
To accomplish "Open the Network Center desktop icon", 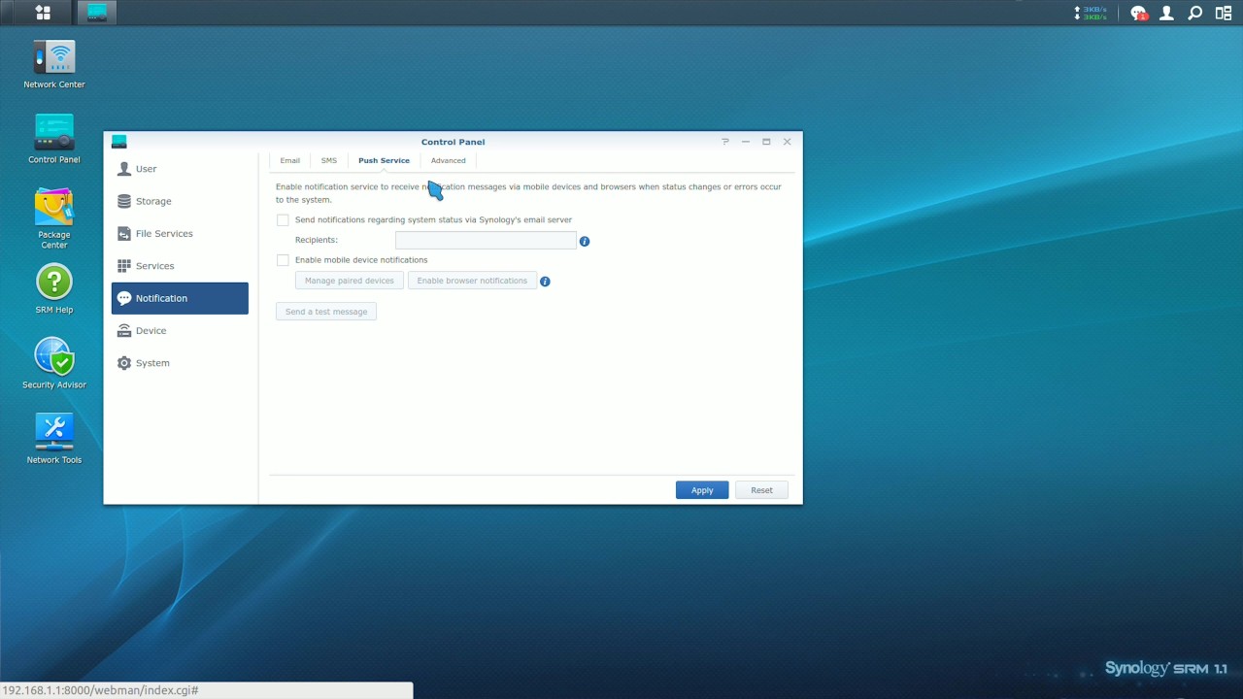I will [54, 58].
